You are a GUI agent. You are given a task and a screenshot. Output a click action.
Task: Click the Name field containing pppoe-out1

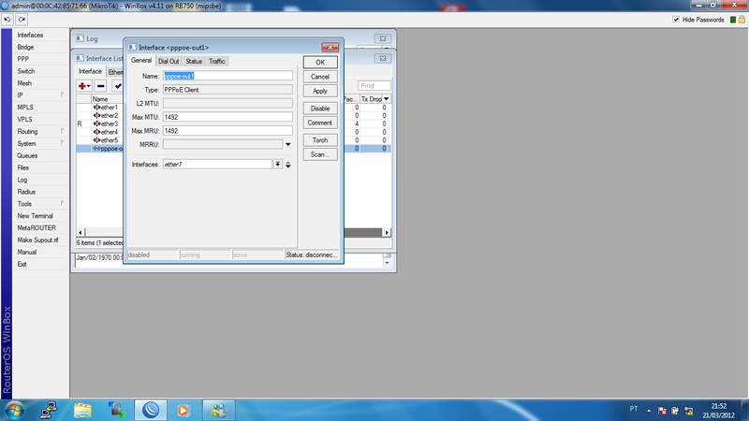(x=228, y=76)
